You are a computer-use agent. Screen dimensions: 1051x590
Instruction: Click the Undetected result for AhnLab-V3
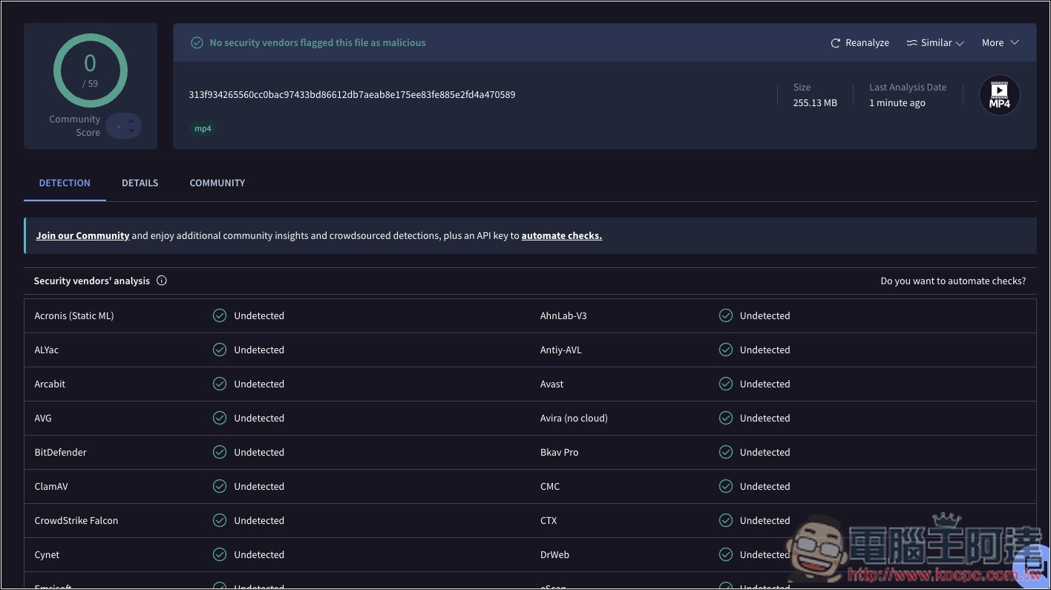pos(765,315)
